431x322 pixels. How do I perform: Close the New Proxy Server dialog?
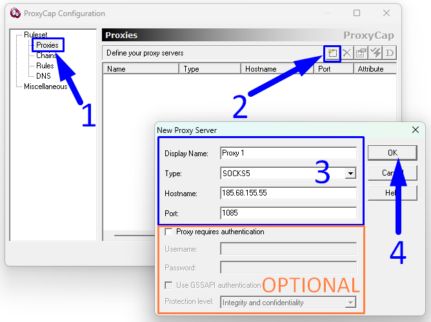point(415,130)
